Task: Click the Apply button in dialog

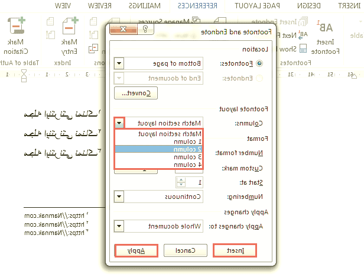Action: (136, 250)
